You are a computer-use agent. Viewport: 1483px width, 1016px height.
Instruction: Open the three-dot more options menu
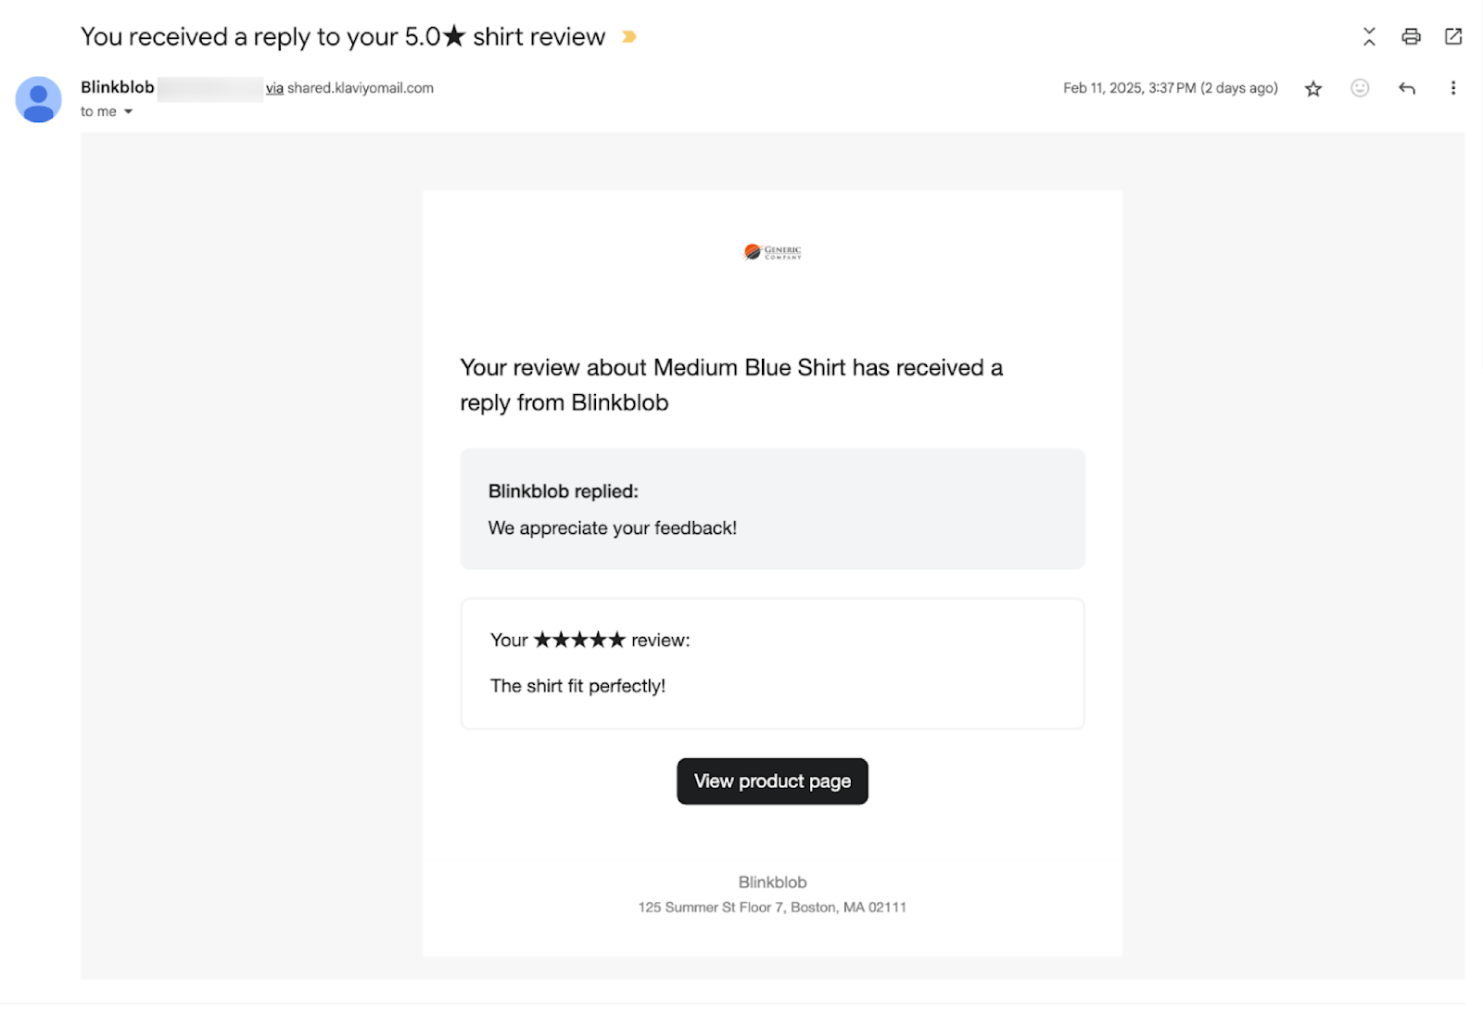1452,88
